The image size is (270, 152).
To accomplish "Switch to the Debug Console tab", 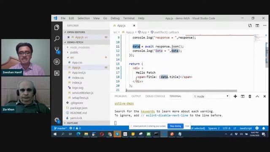I will click(155, 96).
